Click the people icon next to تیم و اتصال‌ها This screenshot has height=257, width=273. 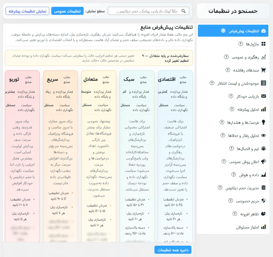[263, 149]
